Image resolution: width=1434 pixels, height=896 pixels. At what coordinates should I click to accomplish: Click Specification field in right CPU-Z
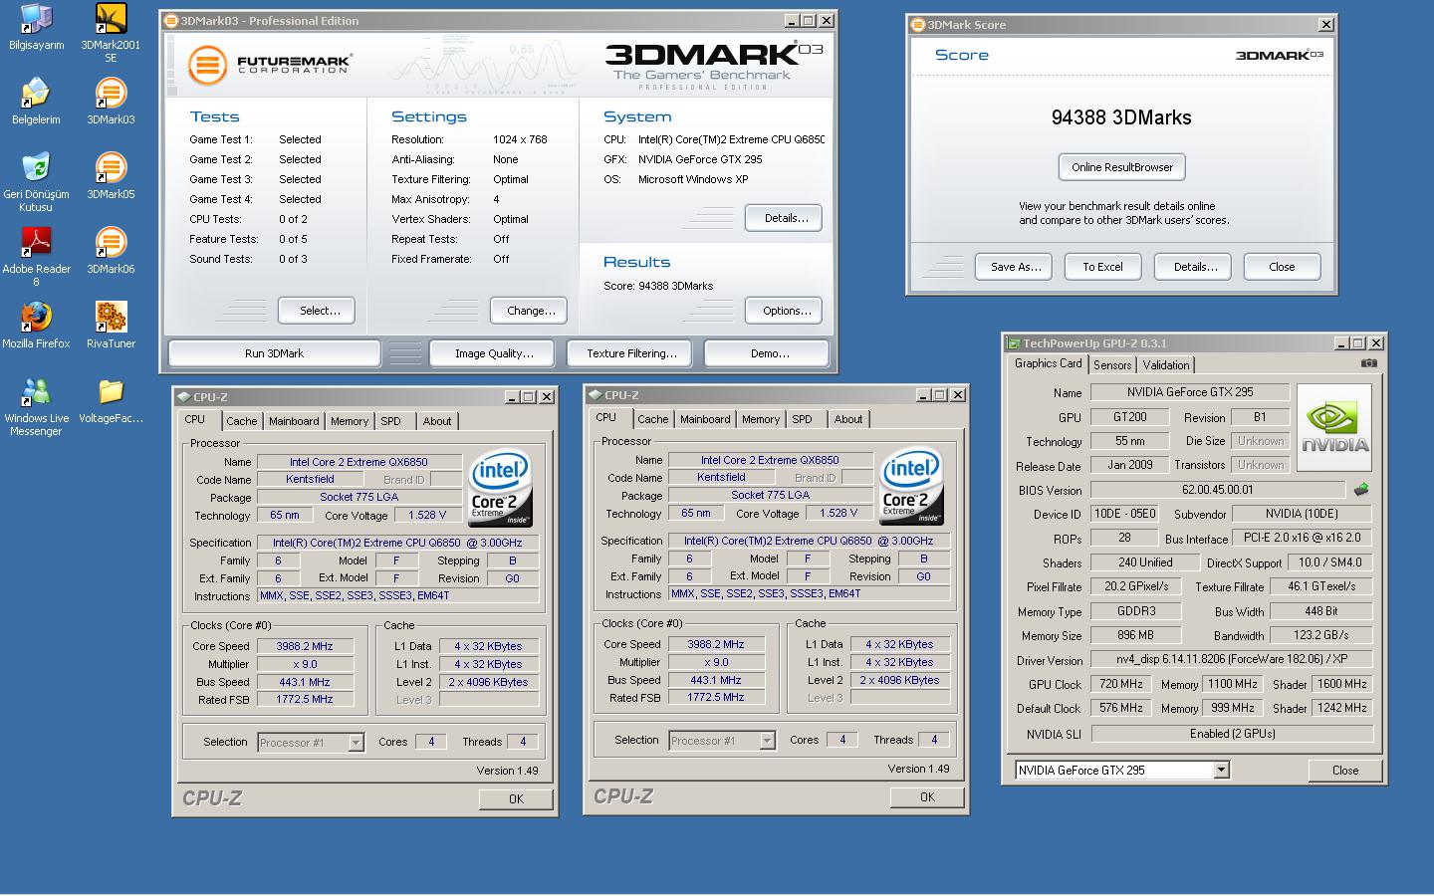tap(808, 541)
